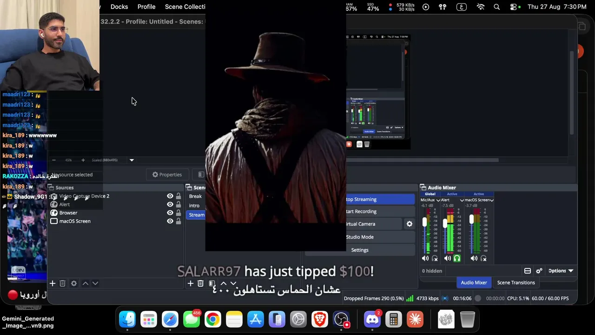The width and height of the screenshot is (595, 335).
Task: Open advanced audio properties gears icon
Action: pos(539,271)
